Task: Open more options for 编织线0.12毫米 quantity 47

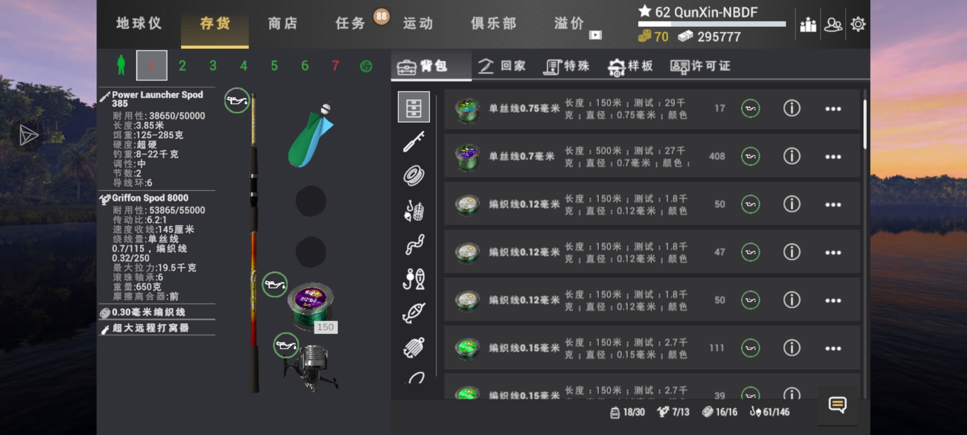Action: 833,252
